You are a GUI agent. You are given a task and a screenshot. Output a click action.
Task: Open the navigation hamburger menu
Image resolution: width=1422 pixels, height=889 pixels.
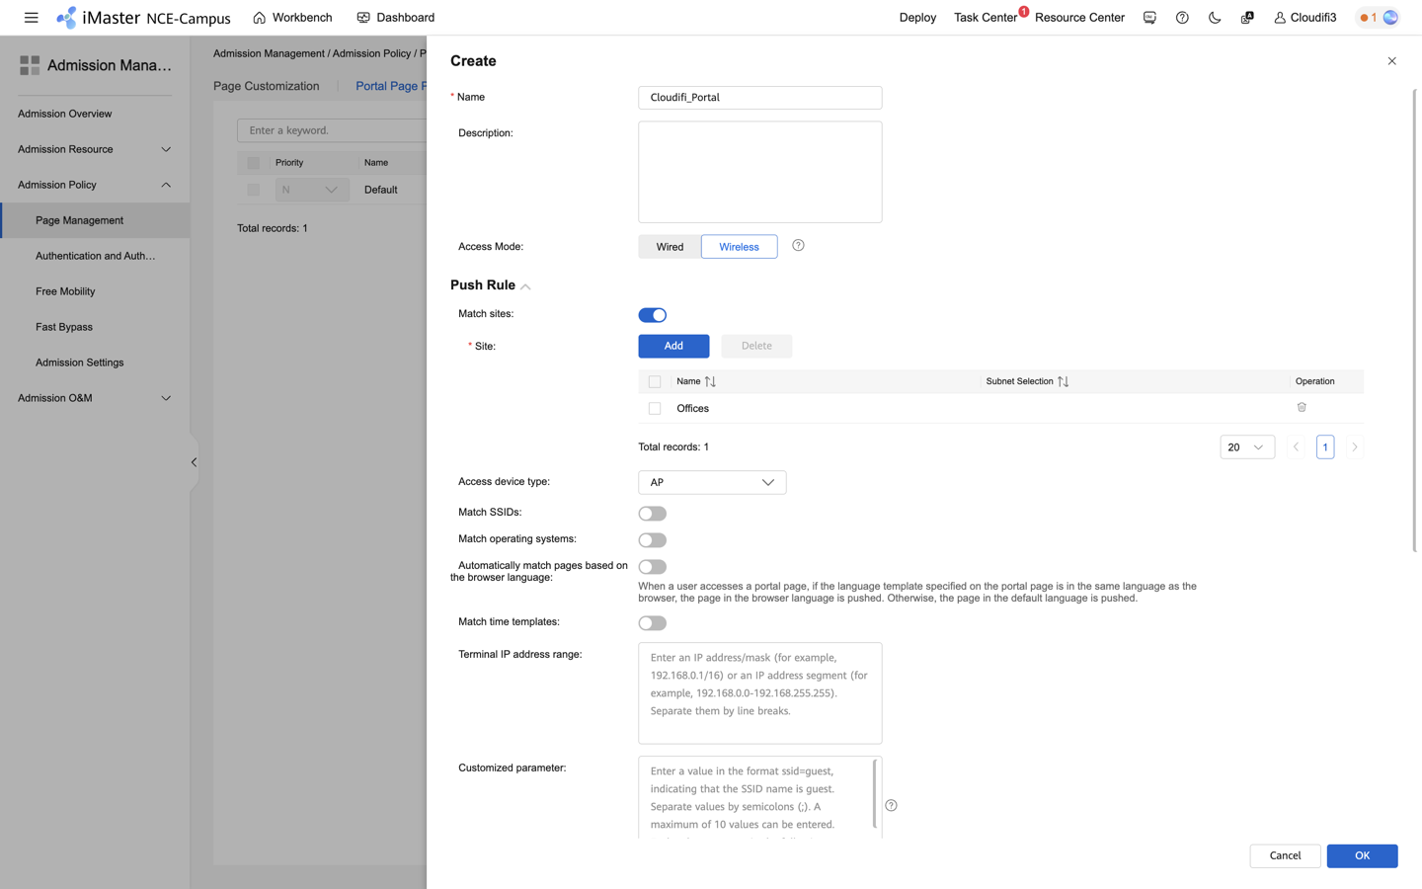pyautogui.click(x=31, y=17)
